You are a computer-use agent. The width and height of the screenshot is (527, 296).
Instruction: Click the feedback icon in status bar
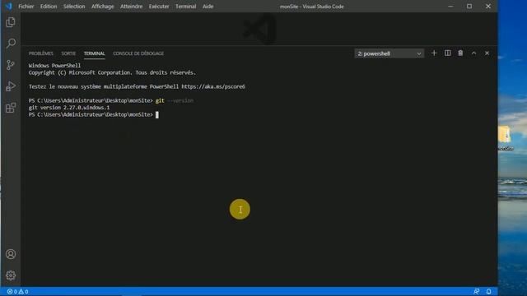pos(476,291)
